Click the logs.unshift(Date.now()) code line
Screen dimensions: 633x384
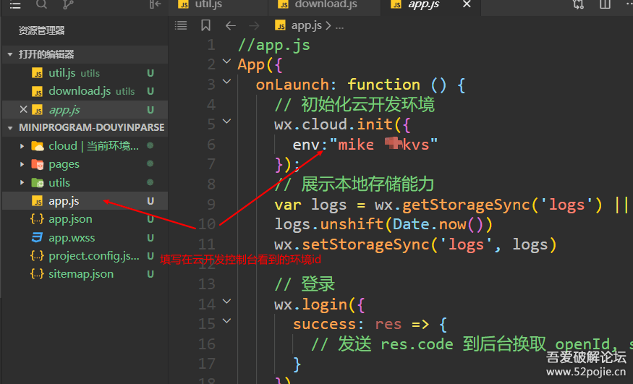coord(383,224)
